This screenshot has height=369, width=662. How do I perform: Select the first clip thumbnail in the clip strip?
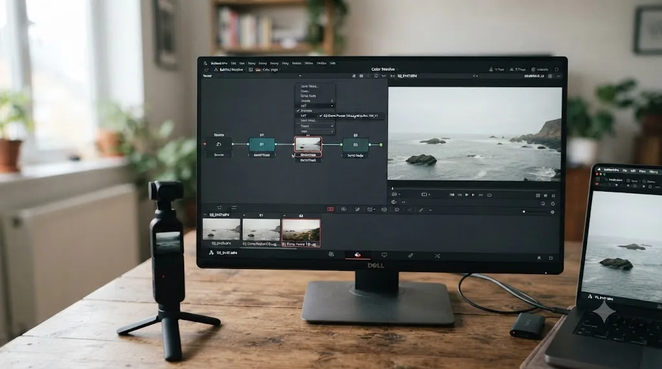(x=221, y=230)
